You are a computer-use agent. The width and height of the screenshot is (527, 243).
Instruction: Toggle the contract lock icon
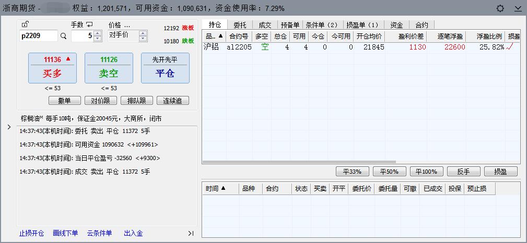coord(25,25)
